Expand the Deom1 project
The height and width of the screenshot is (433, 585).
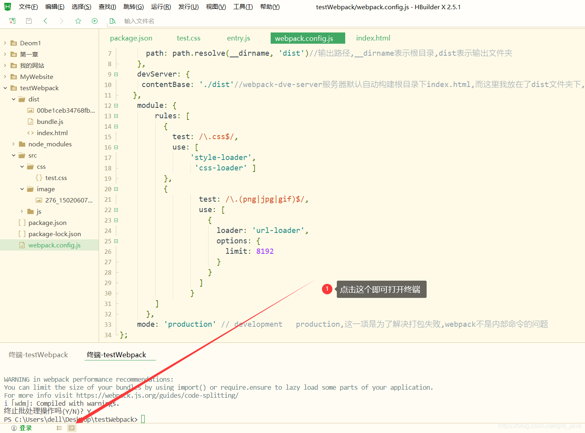pos(5,43)
